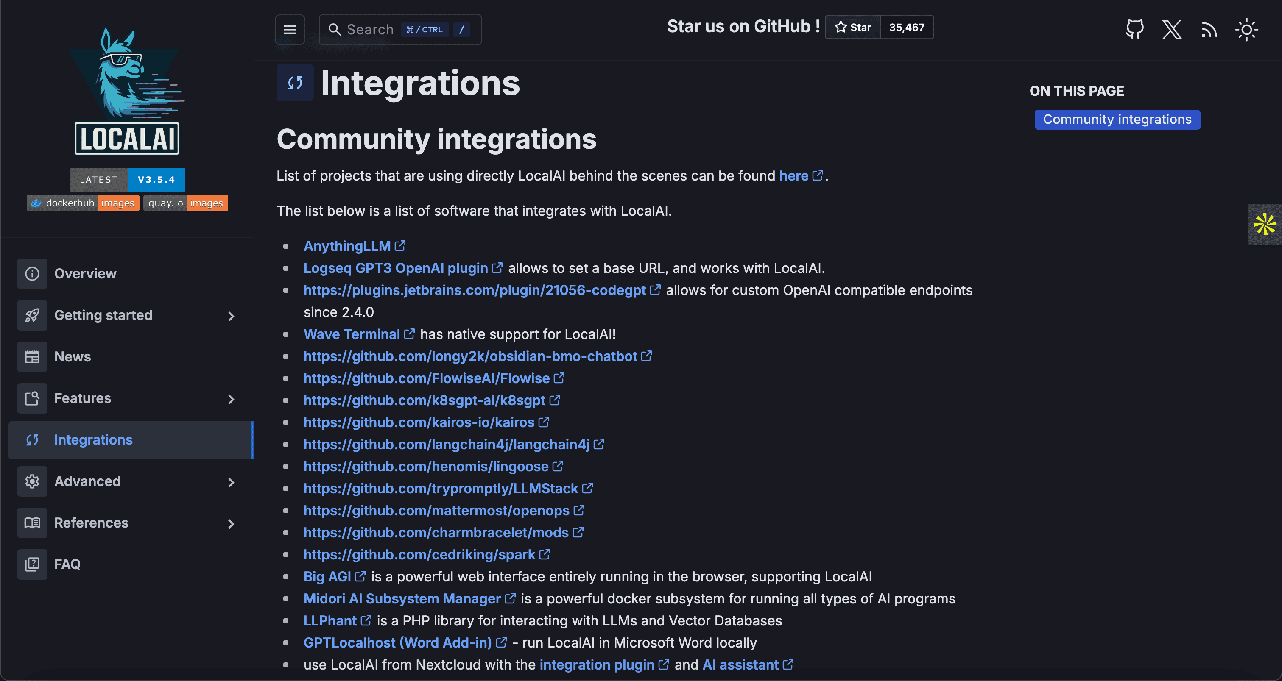
Task: Click external-link icon next to Wave Terminal
Action: click(409, 334)
